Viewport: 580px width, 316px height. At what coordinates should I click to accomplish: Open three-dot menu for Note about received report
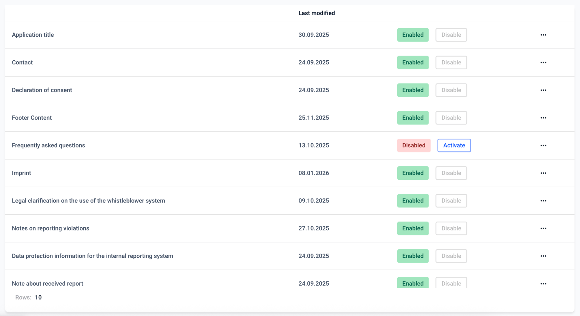(543, 284)
